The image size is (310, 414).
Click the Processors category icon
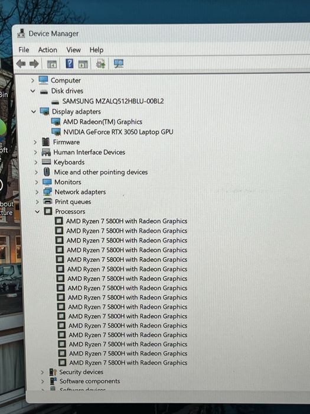[48, 211]
